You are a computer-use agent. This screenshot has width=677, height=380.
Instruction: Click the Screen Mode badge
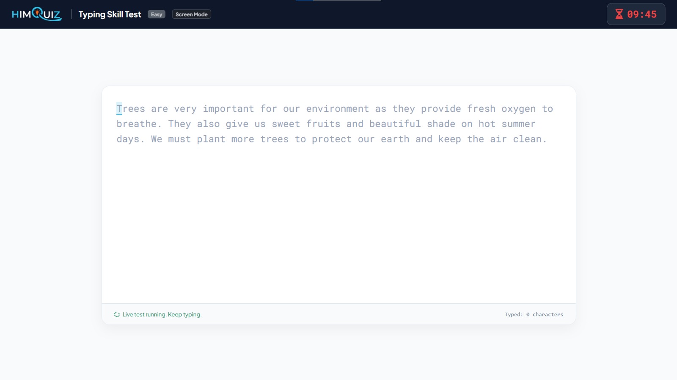[192, 14]
